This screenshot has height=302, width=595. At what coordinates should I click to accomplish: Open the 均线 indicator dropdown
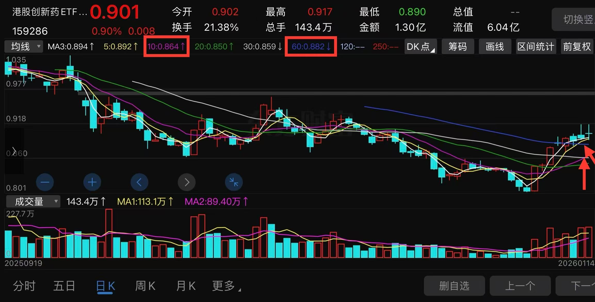point(24,47)
